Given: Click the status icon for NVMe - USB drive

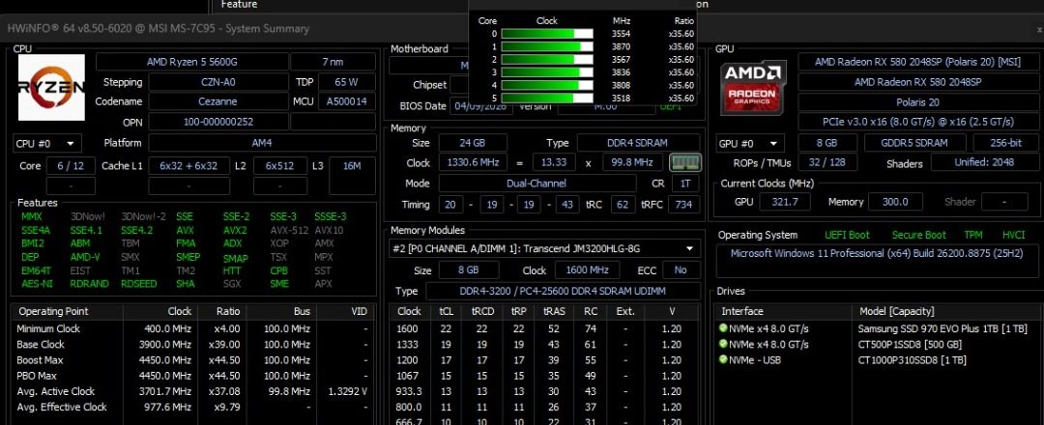Looking at the screenshot, I should pos(723,360).
